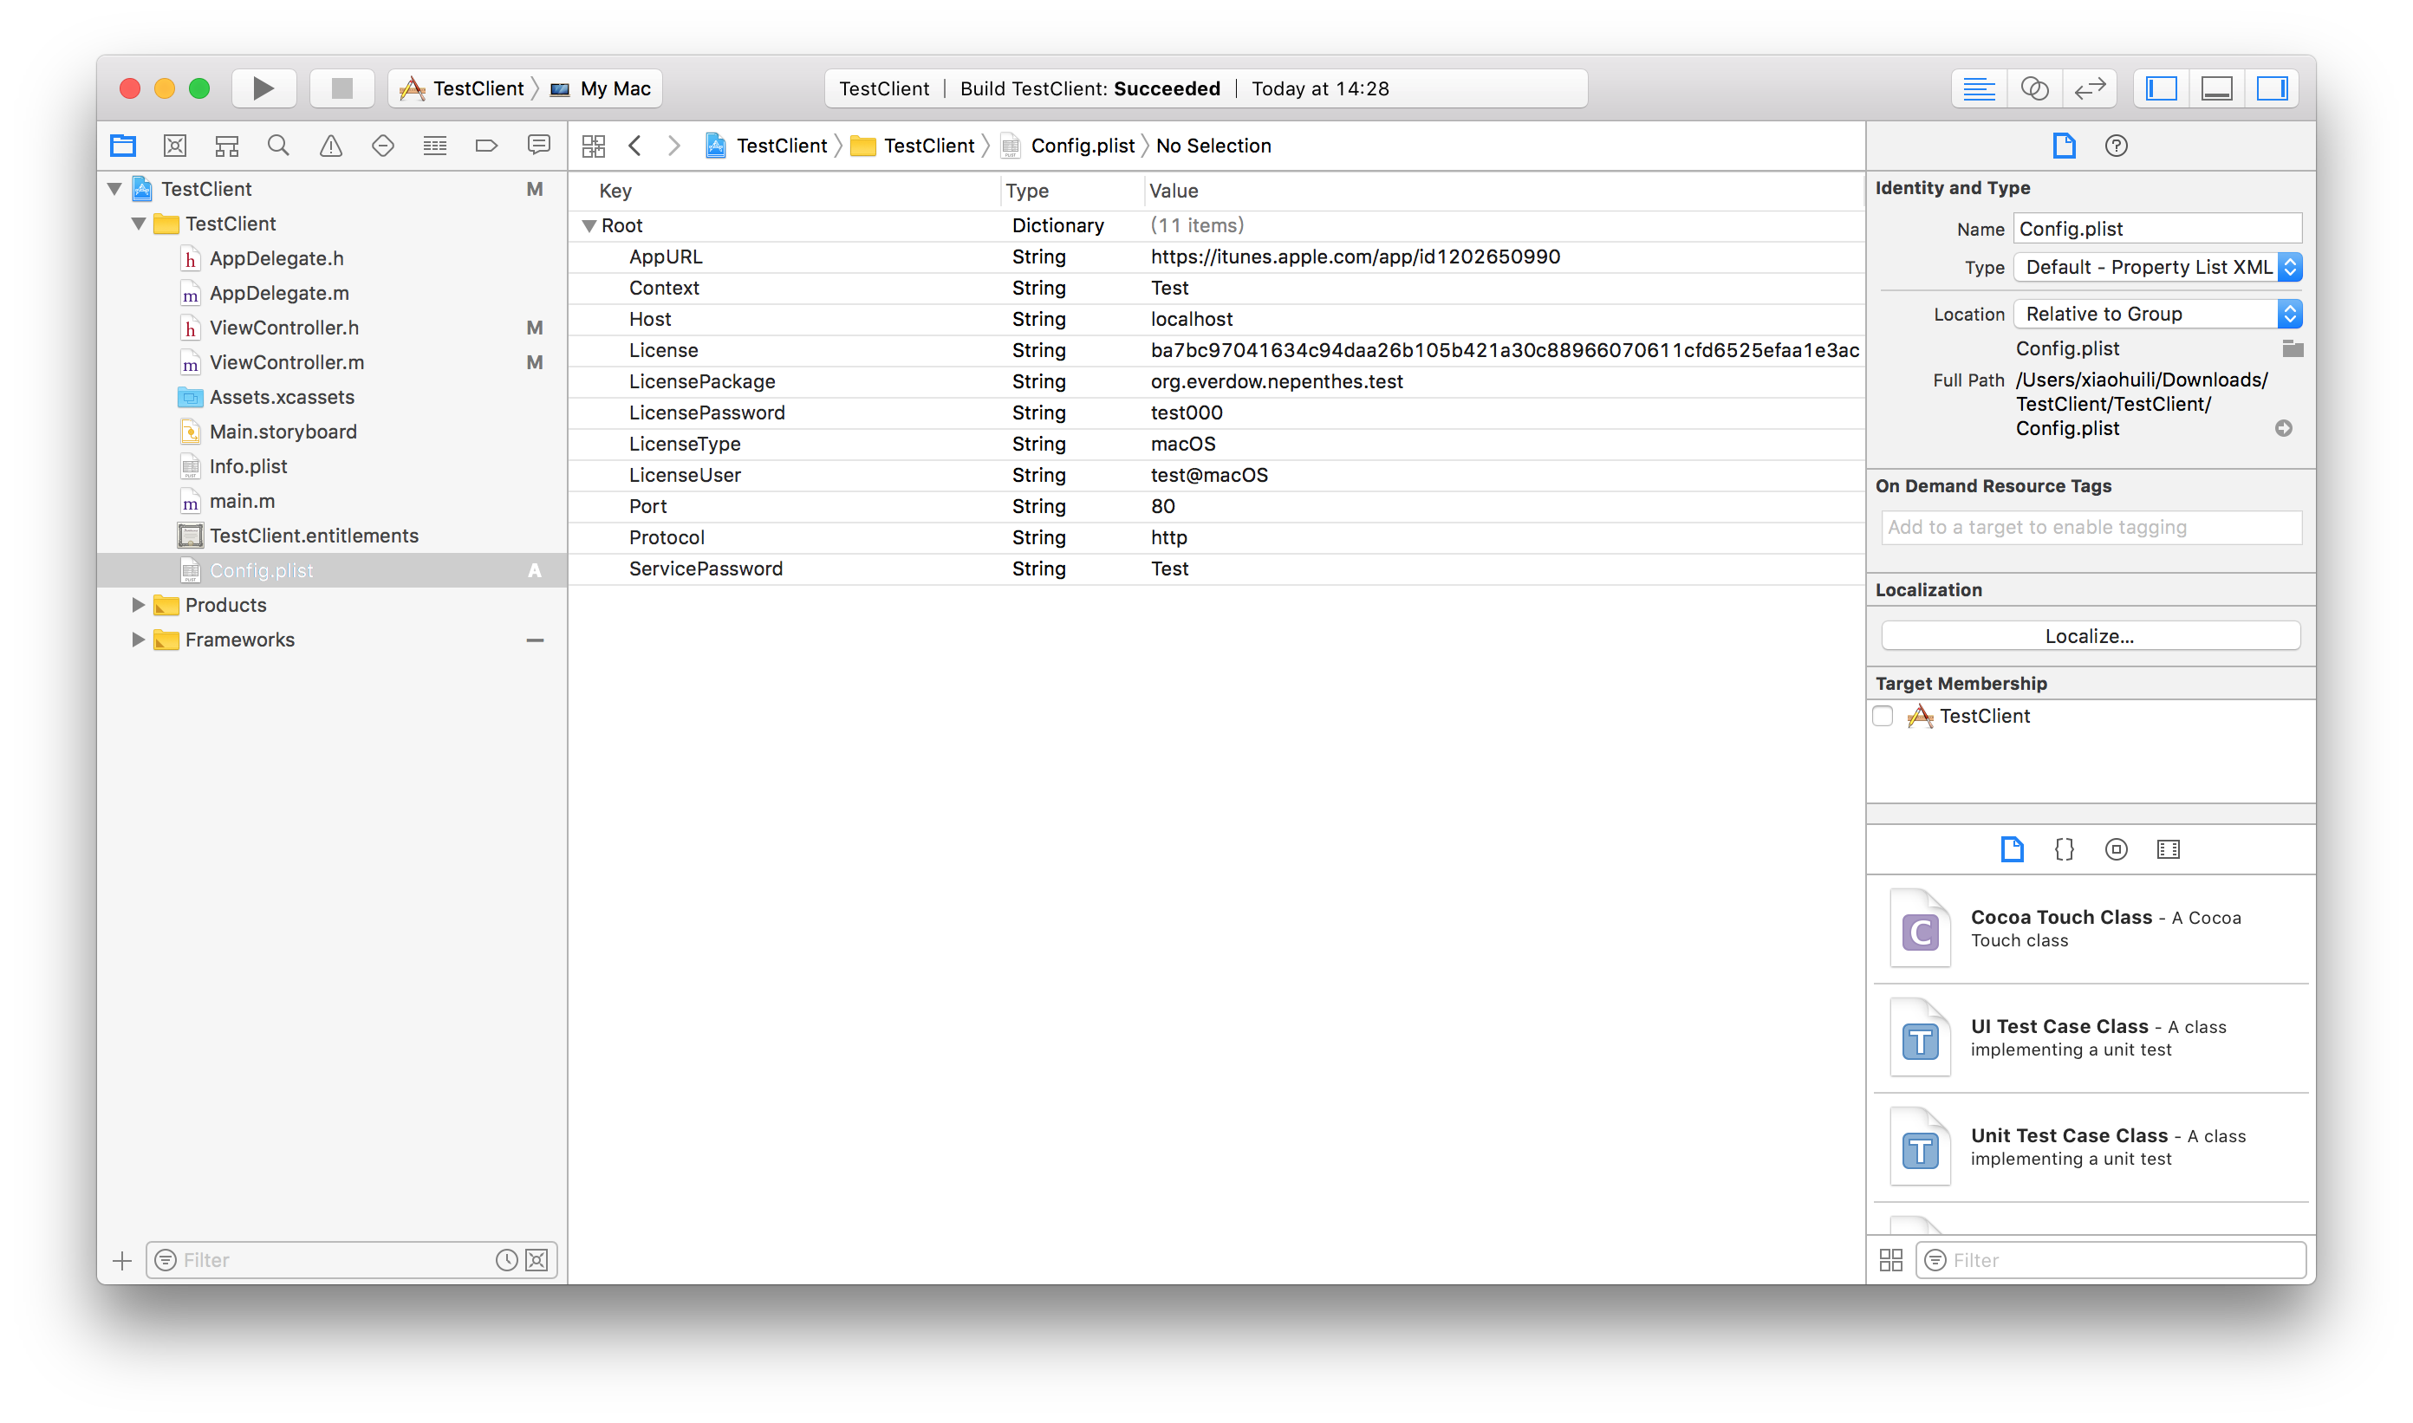This screenshot has height=1423, width=2413.
Task: Toggle the Utilities panel visibility
Action: tap(2272, 88)
